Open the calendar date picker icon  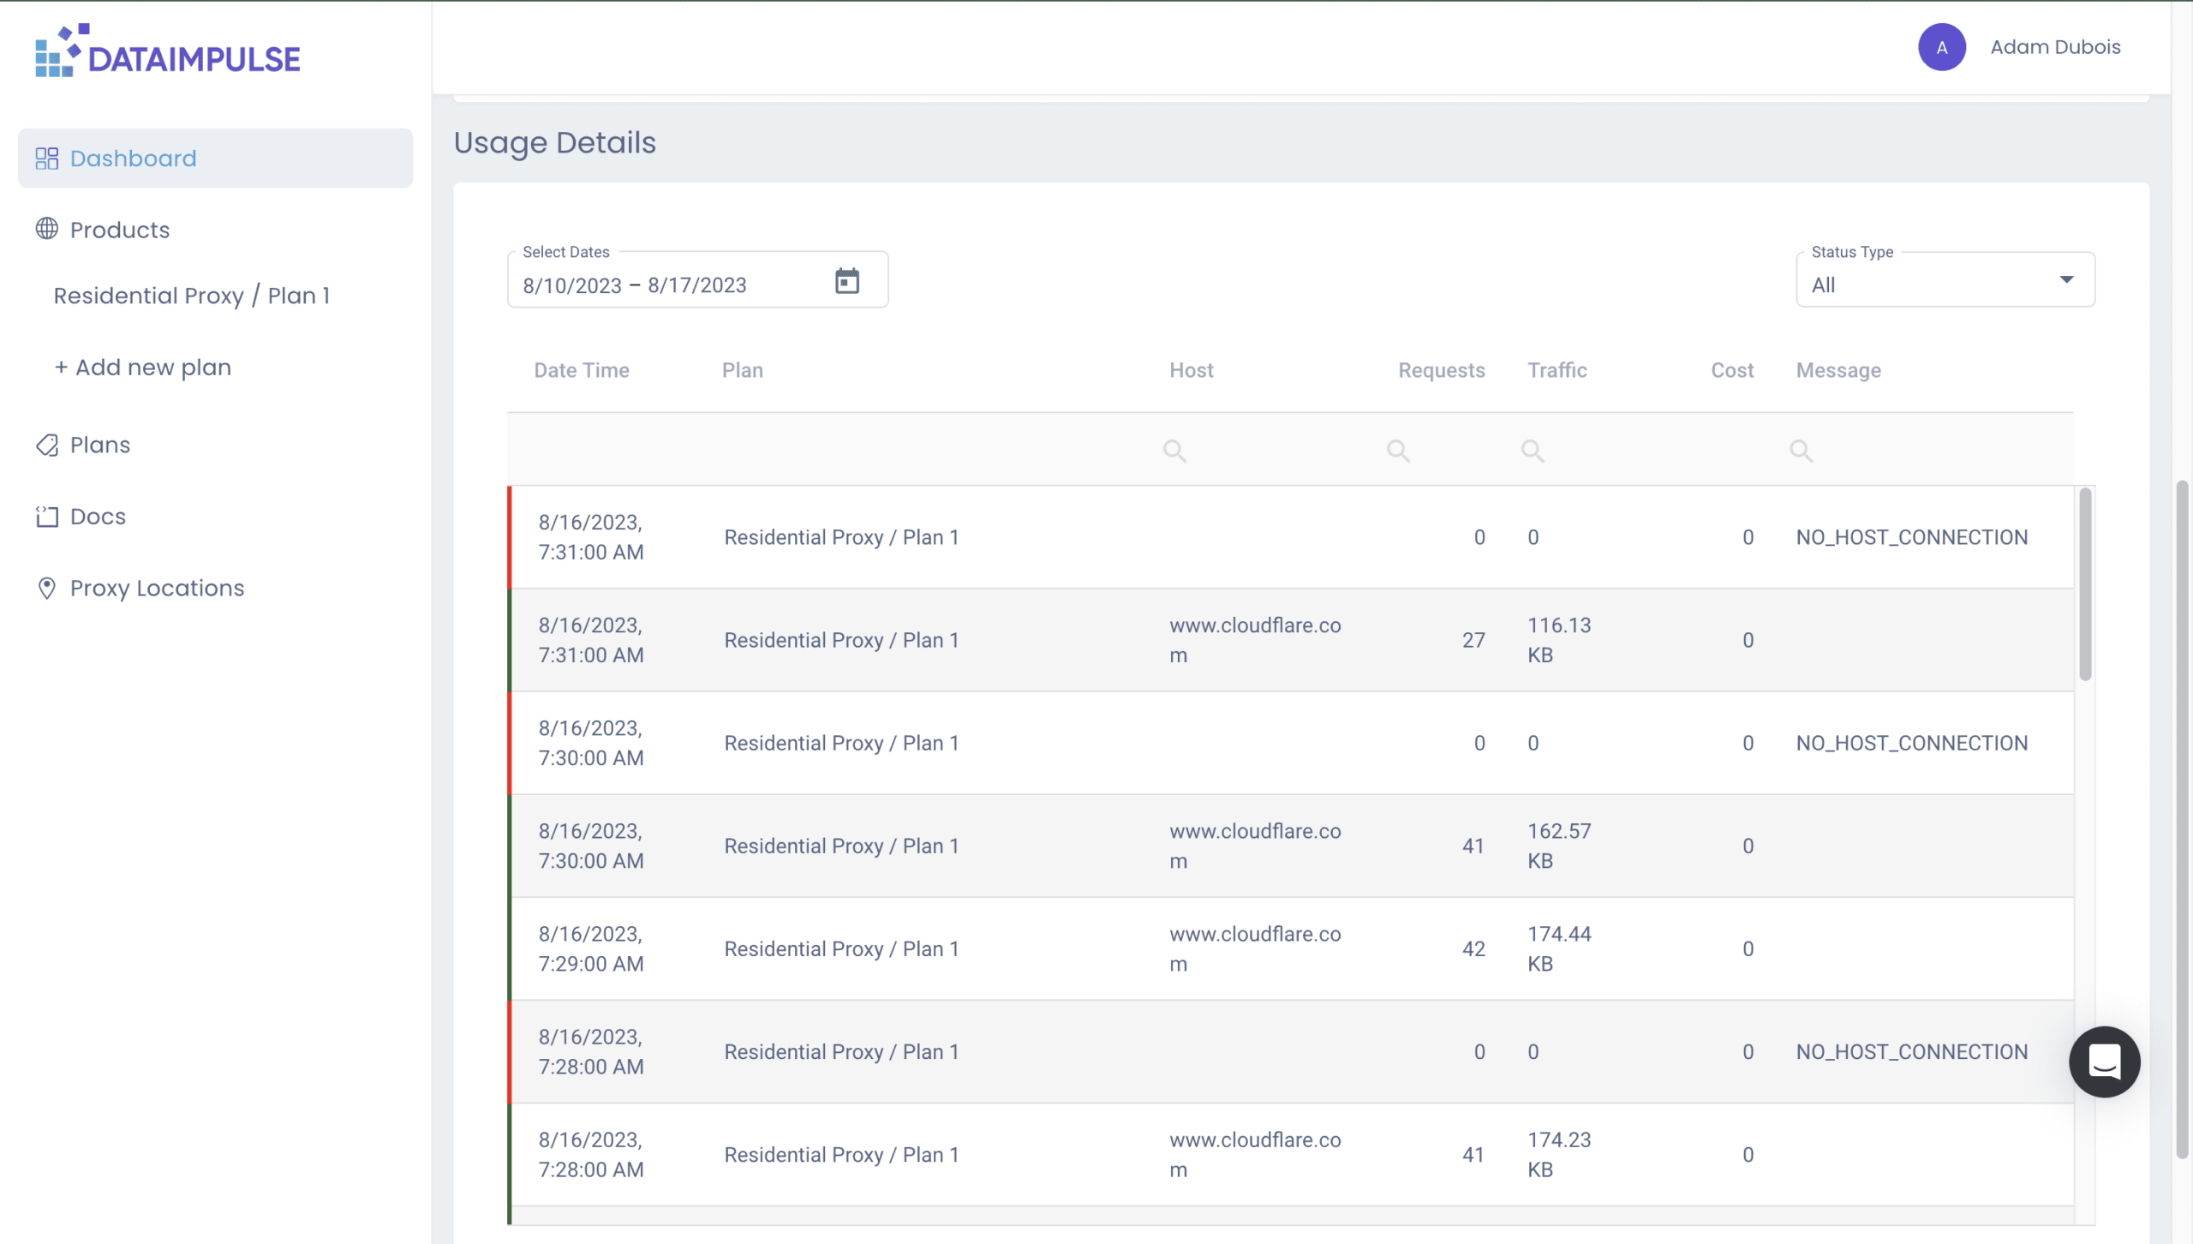point(847,280)
